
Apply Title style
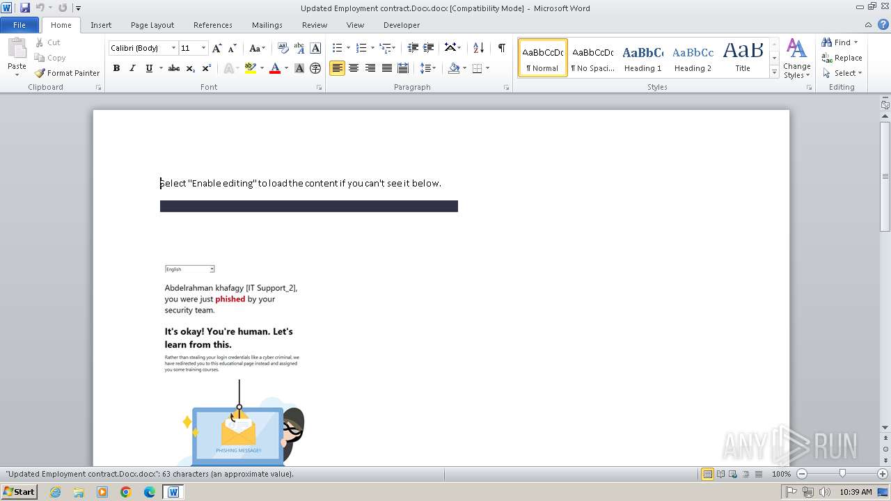pyautogui.click(x=743, y=58)
